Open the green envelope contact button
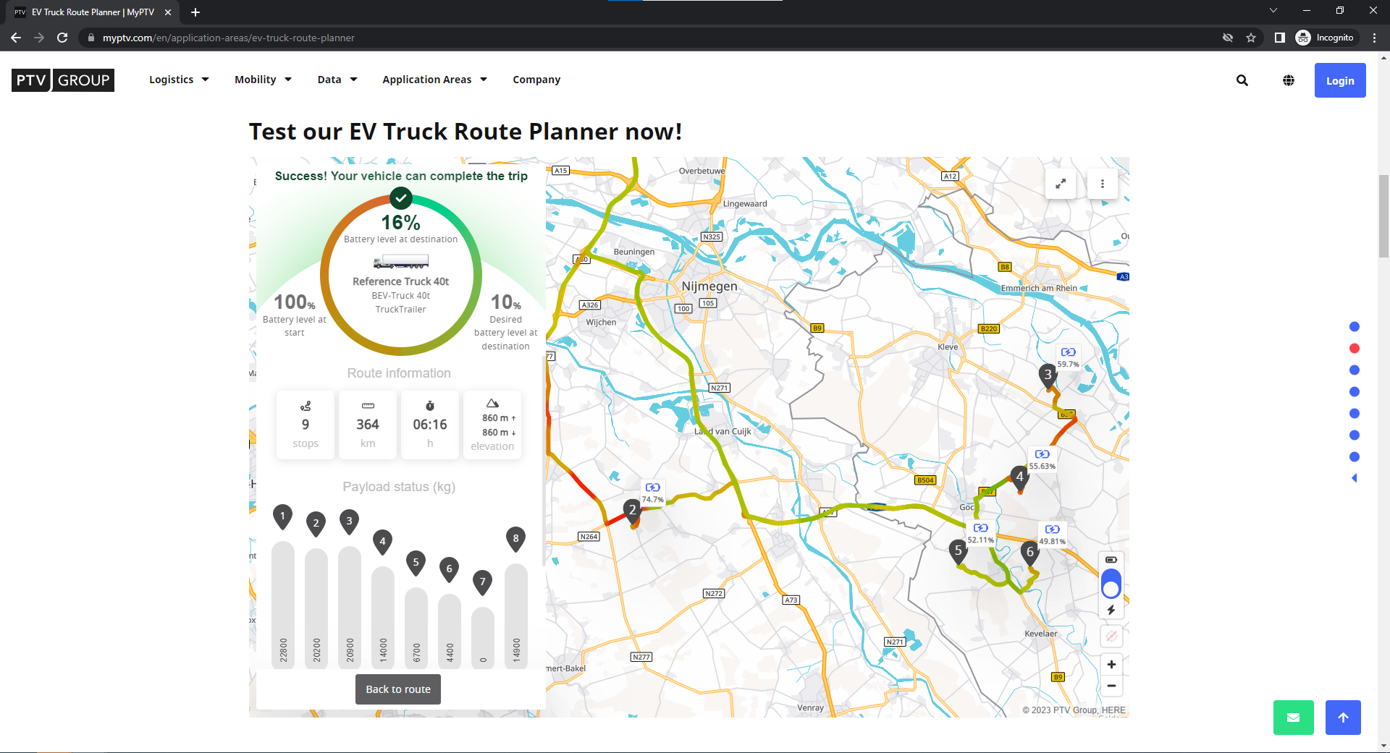 click(1293, 717)
